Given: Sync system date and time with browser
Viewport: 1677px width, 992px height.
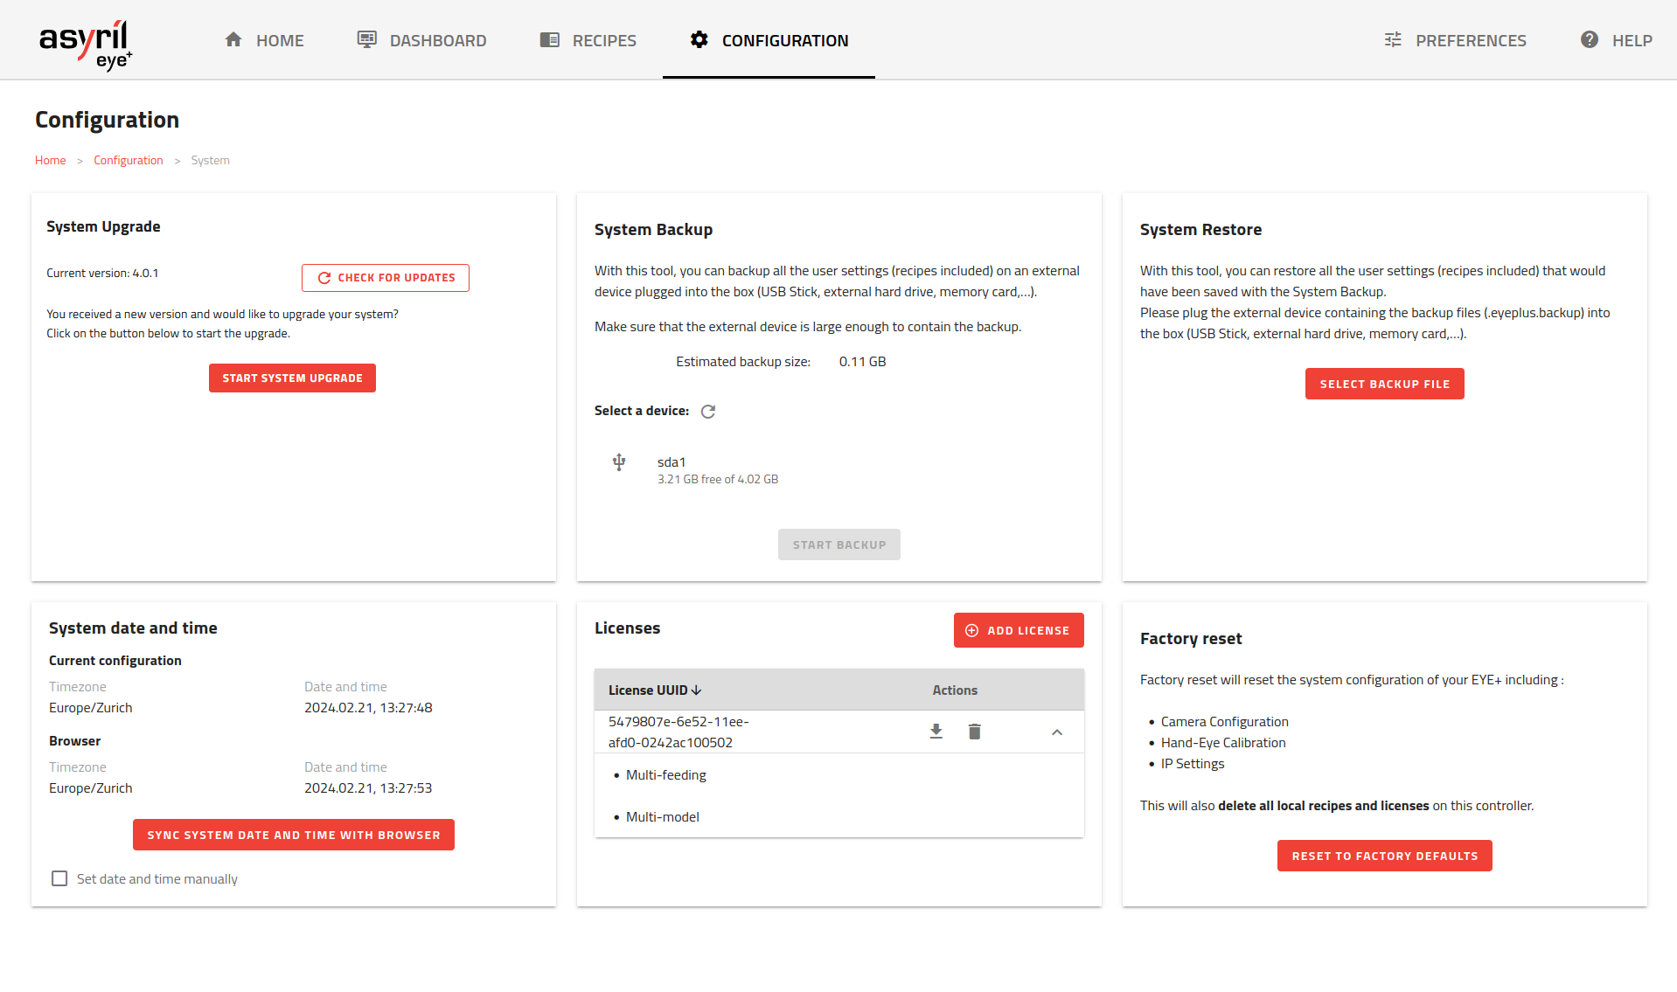Looking at the screenshot, I should coord(293,835).
